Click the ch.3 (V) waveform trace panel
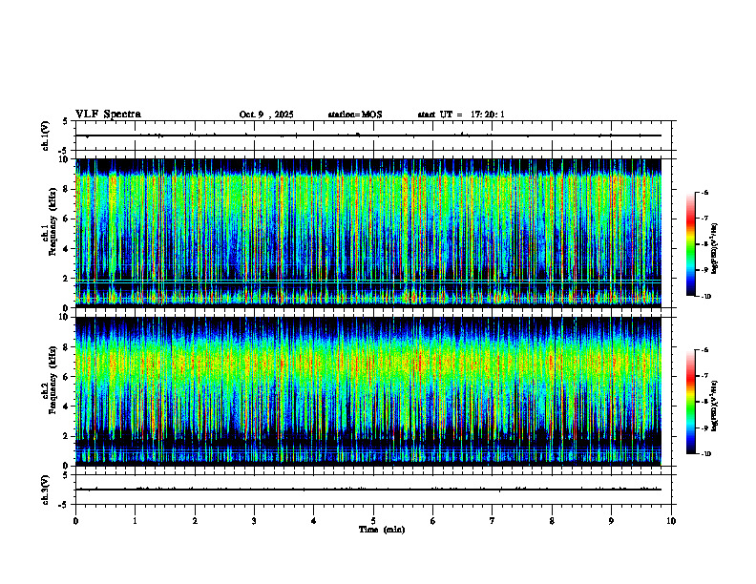 point(373,490)
